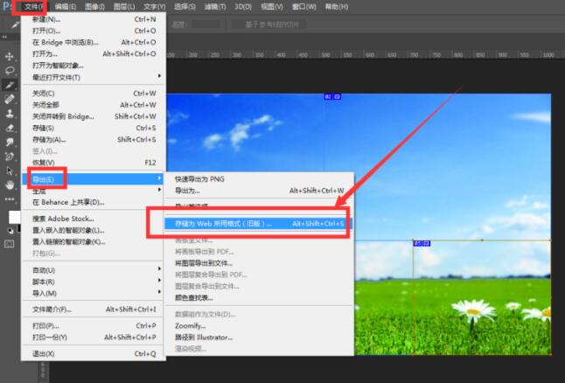This screenshot has height=383, width=565.
Task: Open the 编辑(E) menu
Action: [x=66, y=7]
